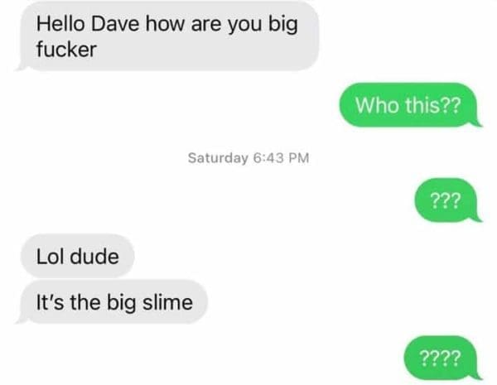Screen dimensions: 497x385
Task: Click the word 'slime' in the gray bubble
Action: pos(167,302)
